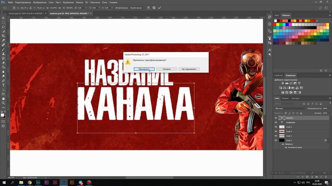The image size is (332, 186).
Task: Hide the НАЗВАНИЕ text layer
Action: click(x=276, y=122)
